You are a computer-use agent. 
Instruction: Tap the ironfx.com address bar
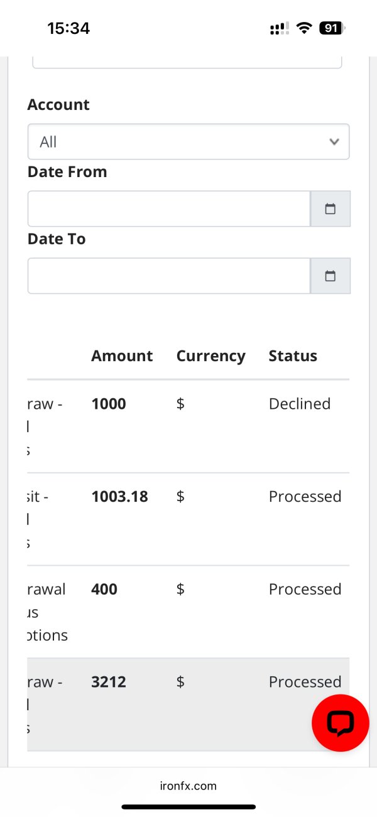188,786
